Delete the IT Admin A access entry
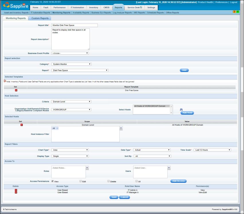Image resolution: width=244 pixels, height=214 pixels. click(16, 190)
